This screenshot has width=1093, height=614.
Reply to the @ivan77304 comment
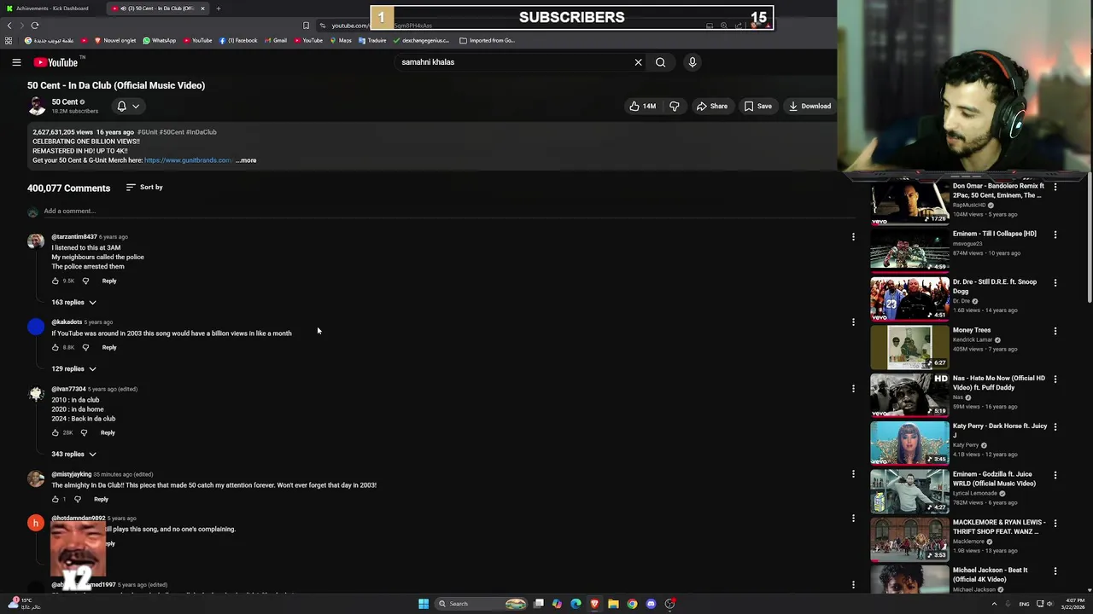108,433
